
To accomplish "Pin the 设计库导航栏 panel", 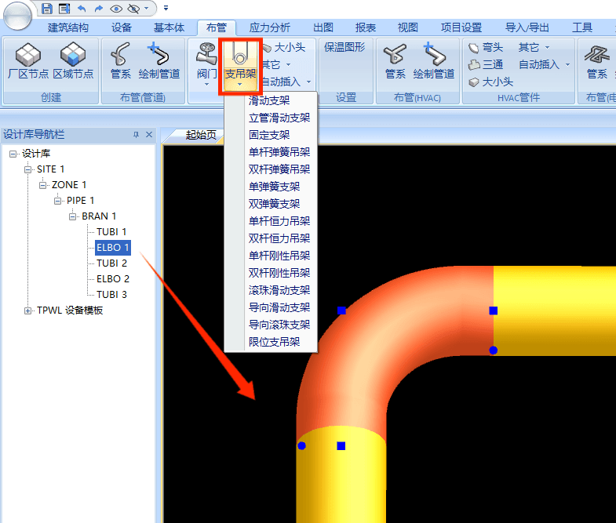I will pos(136,135).
